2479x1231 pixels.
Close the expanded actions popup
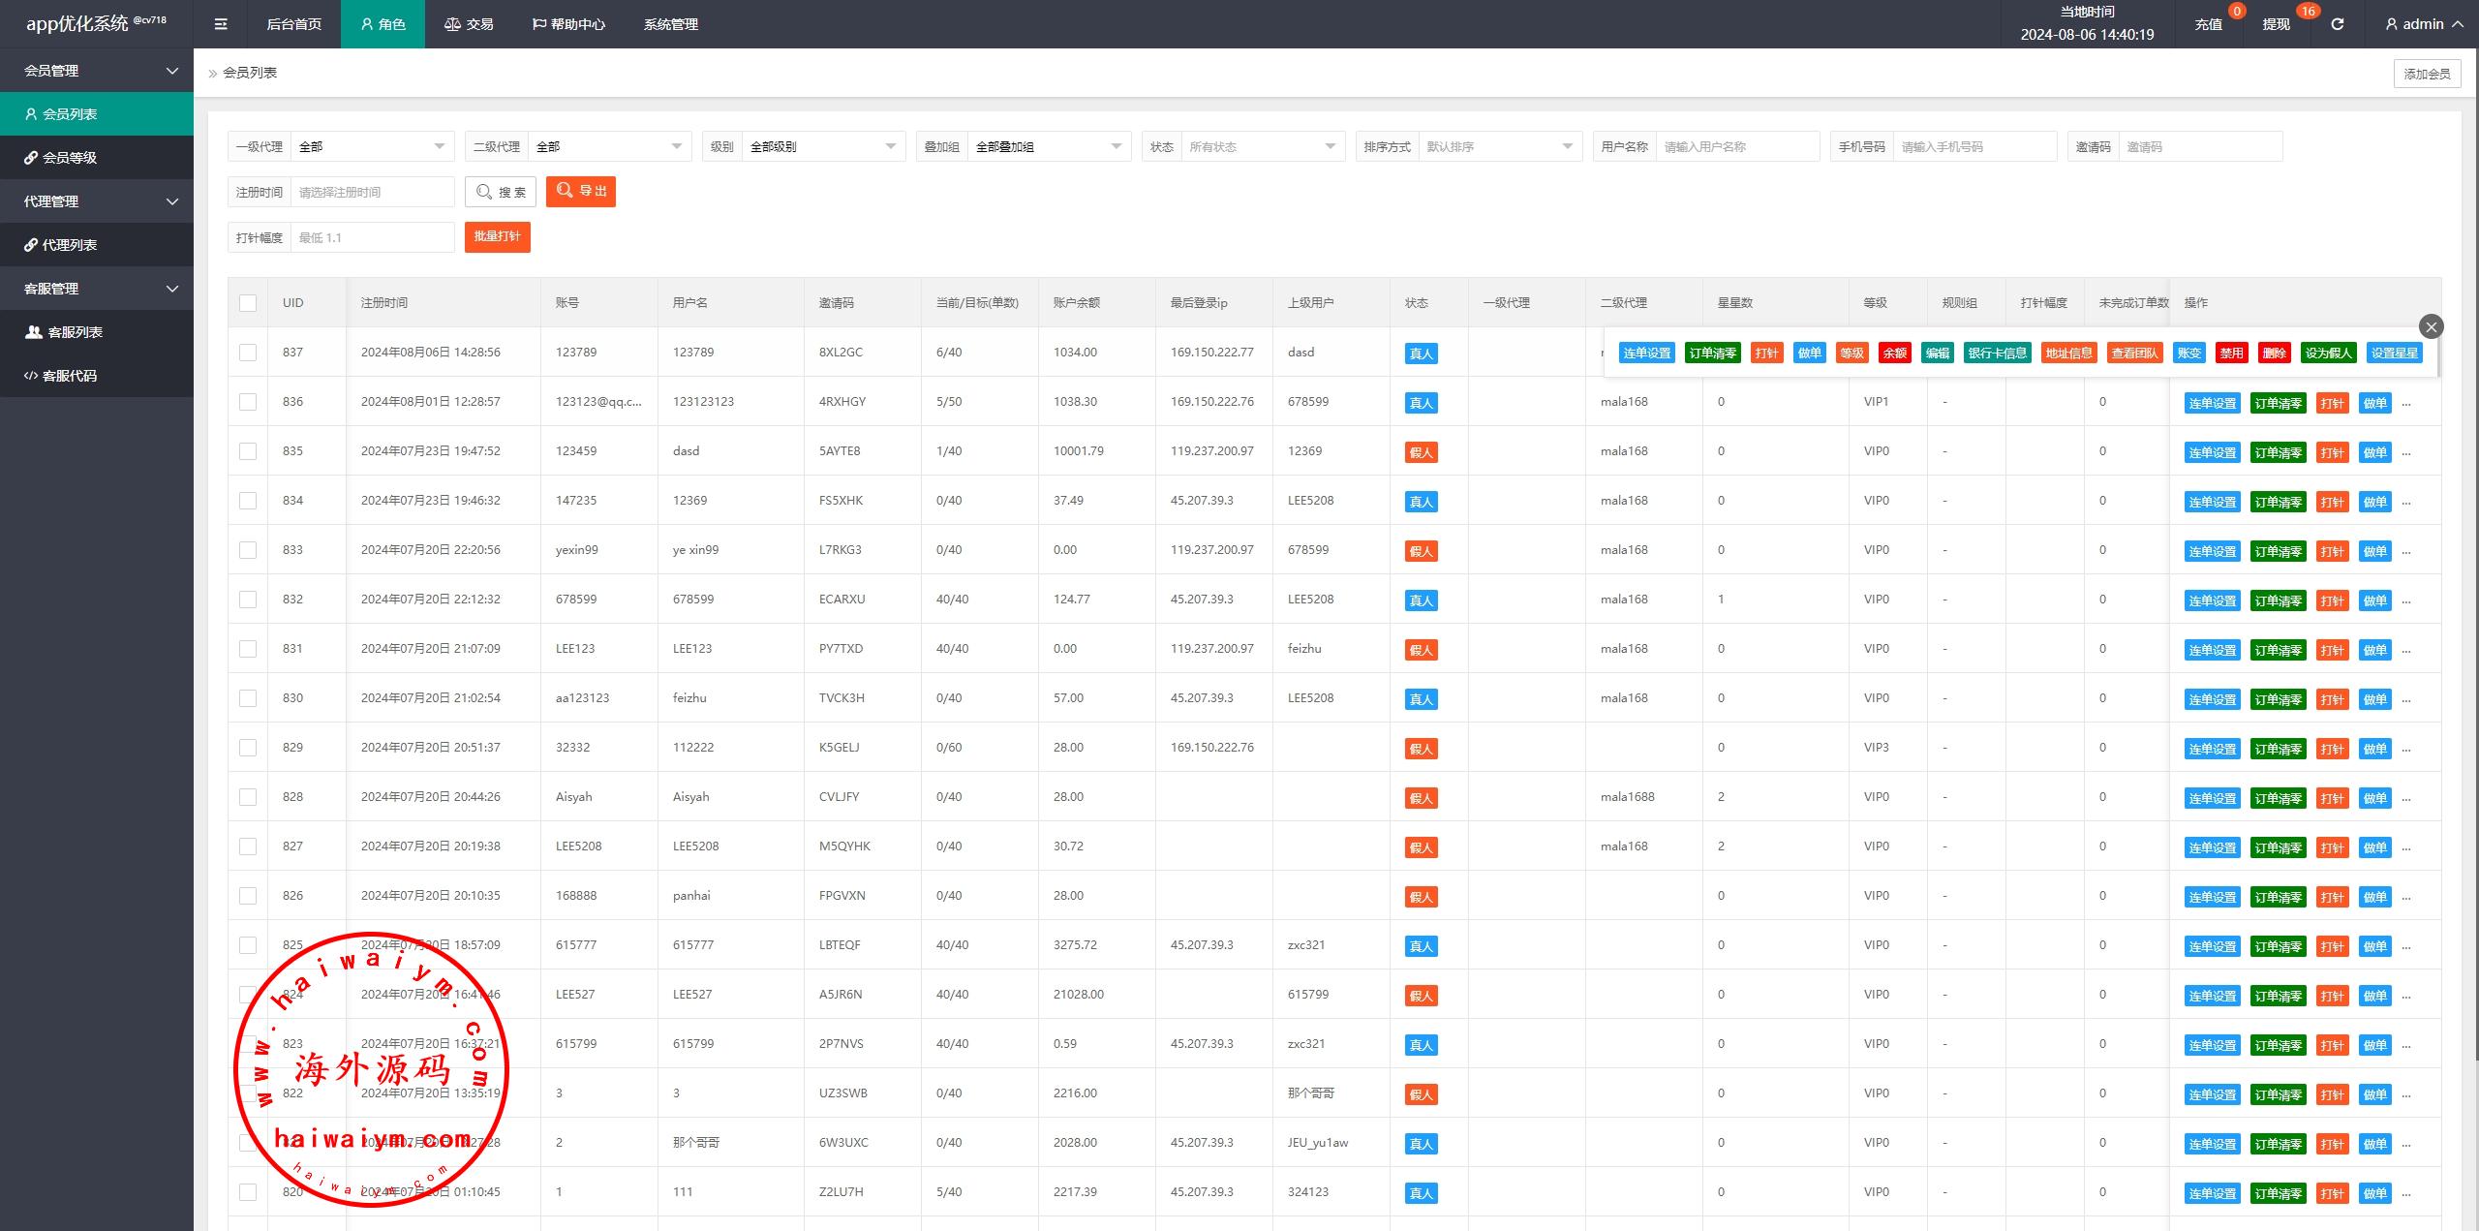2431,326
